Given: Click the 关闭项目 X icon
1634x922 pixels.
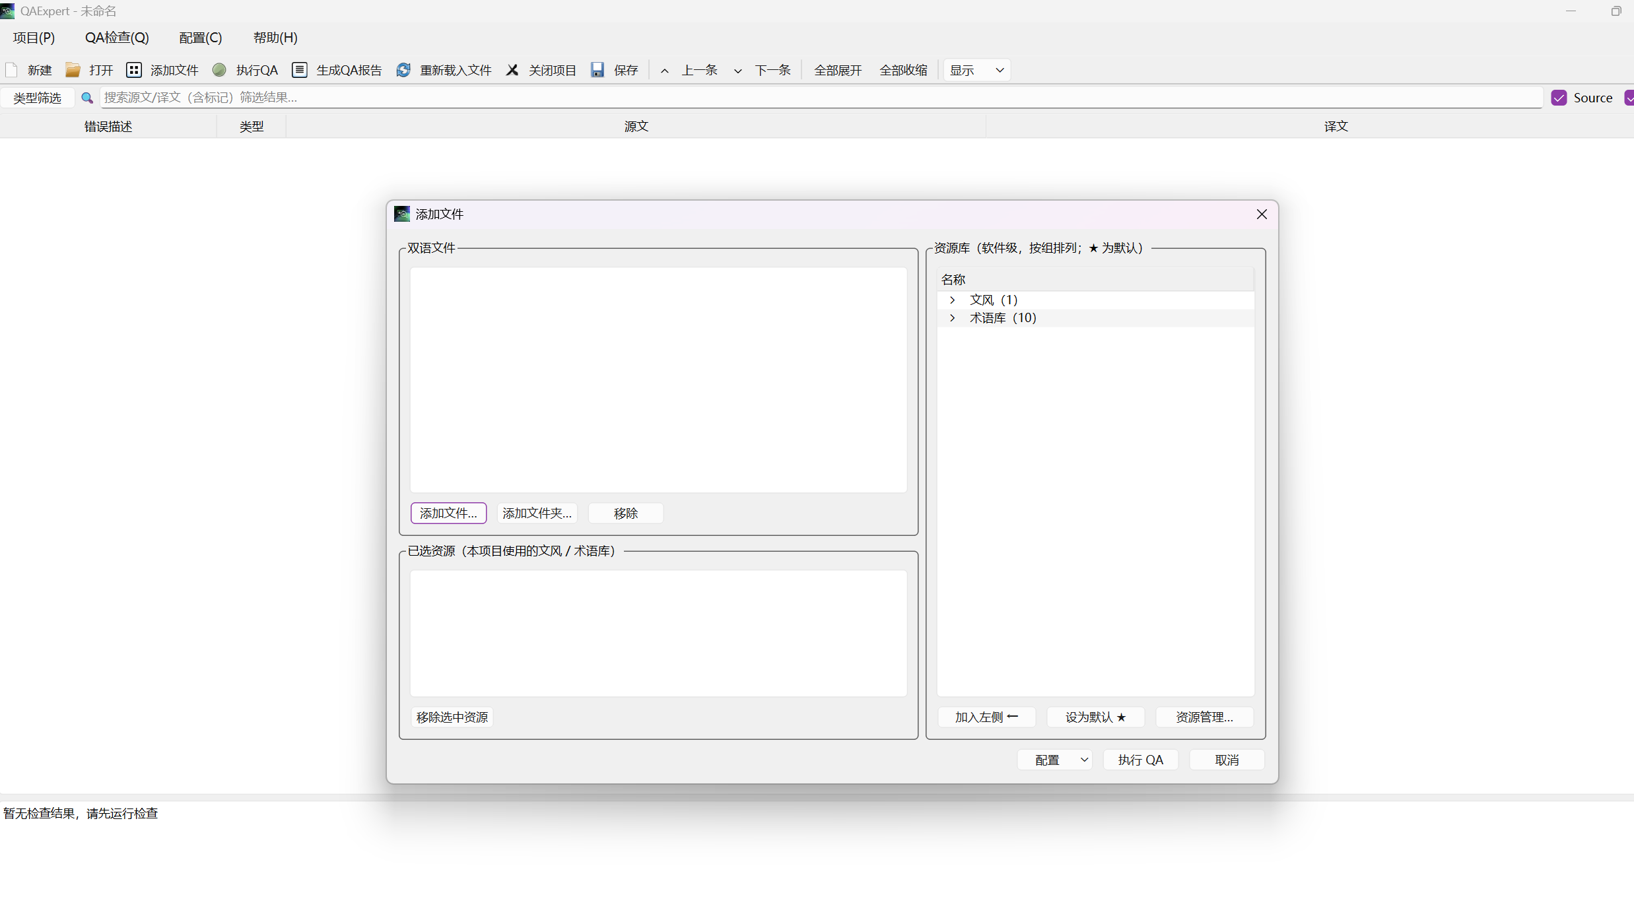Looking at the screenshot, I should pos(512,70).
